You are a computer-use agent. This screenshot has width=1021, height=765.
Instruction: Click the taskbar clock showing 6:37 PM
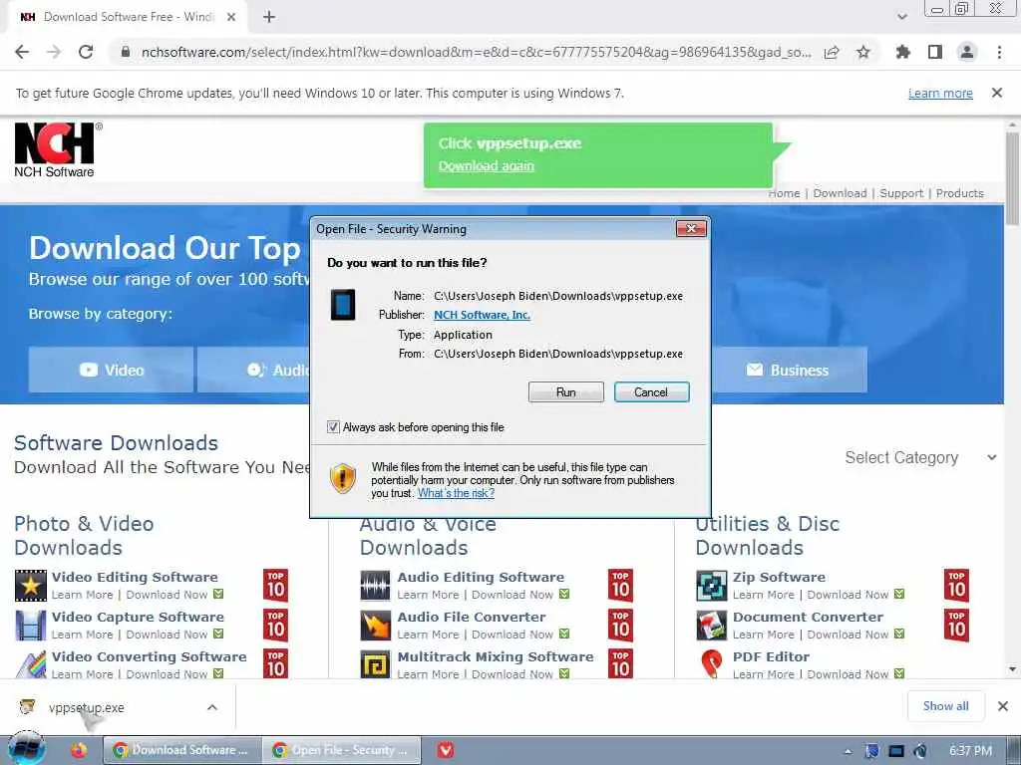[970, 751]
